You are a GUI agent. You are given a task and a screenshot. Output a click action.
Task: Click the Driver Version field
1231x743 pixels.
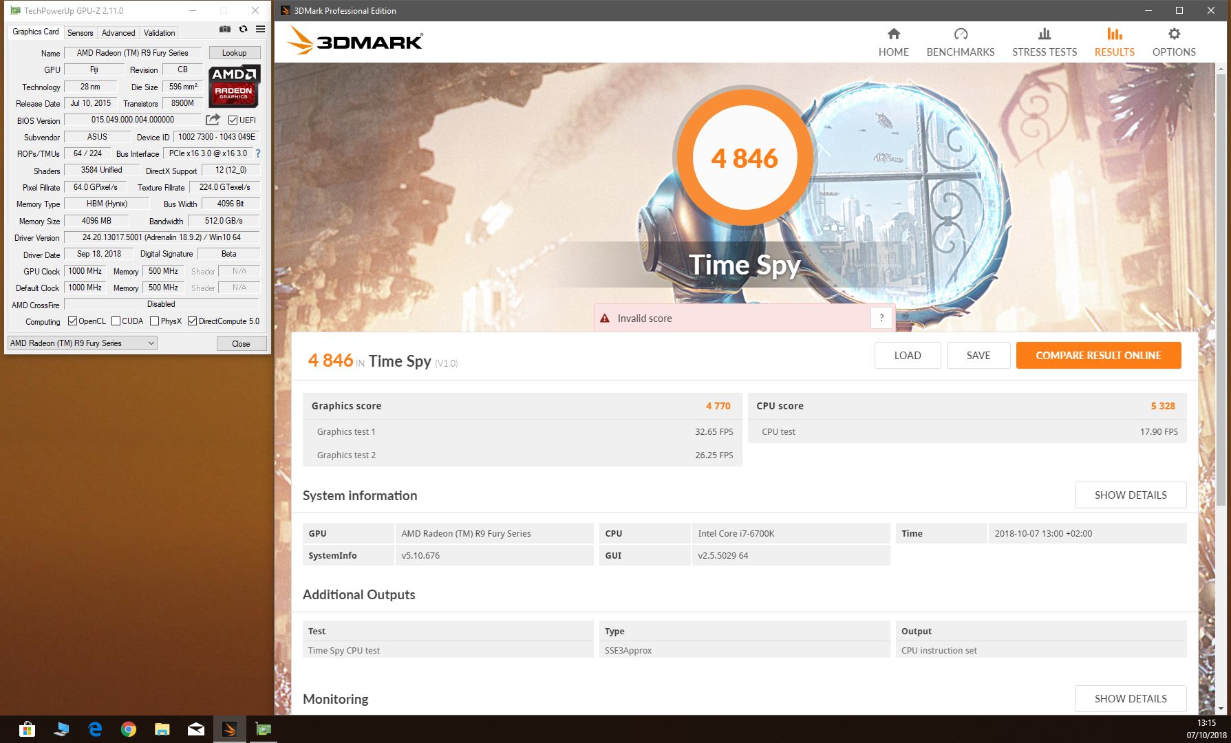point(162,237)
